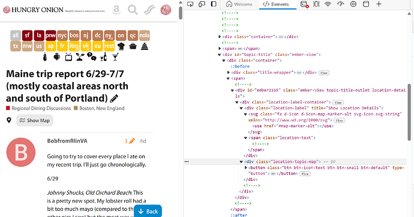Select the seedling sprout category icon
The width and height of the screenshot is (414, 217).
[x=80, y=57]
